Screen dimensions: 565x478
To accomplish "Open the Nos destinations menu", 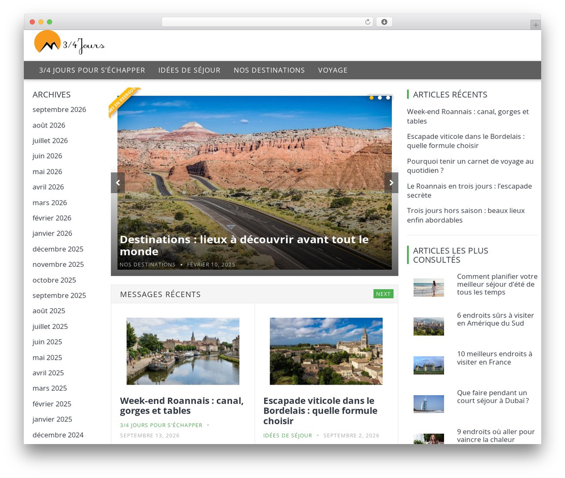I will 269,70.
